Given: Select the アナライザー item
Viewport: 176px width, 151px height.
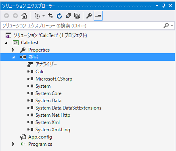Looking at the screenshot, I should pyautogui.click(x=46, y=64).
